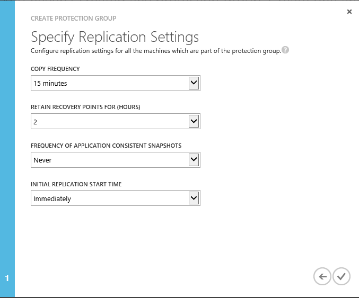The width and height of the screenshot is (359, 298).
Task: Expand the Application Consistent Snapshots dropdown arrow
Action: pyautogui.click(x=194, y=160)
